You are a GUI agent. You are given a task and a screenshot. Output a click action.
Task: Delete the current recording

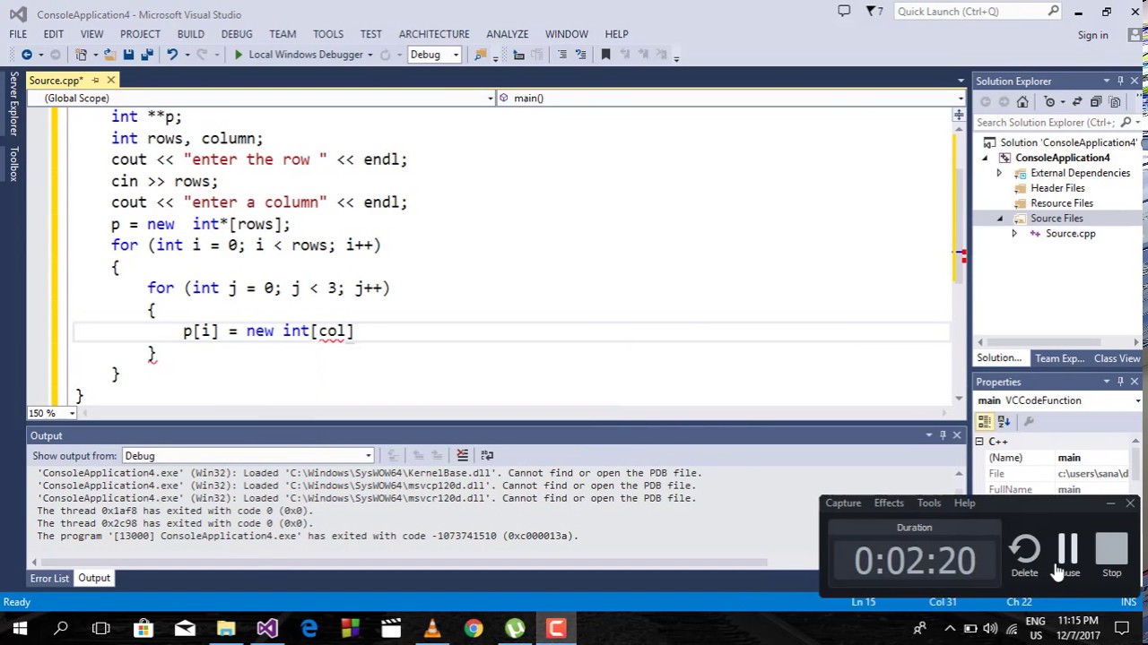[1024, 556]
